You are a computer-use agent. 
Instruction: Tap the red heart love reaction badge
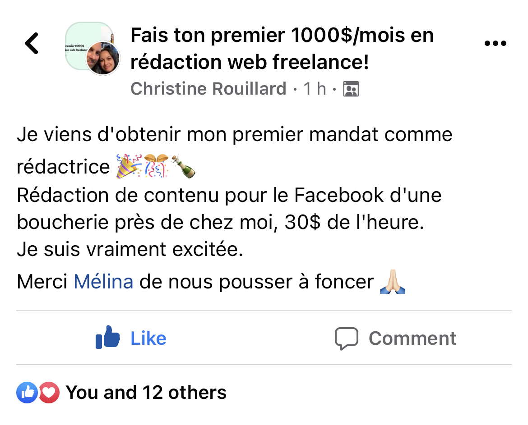49,393
